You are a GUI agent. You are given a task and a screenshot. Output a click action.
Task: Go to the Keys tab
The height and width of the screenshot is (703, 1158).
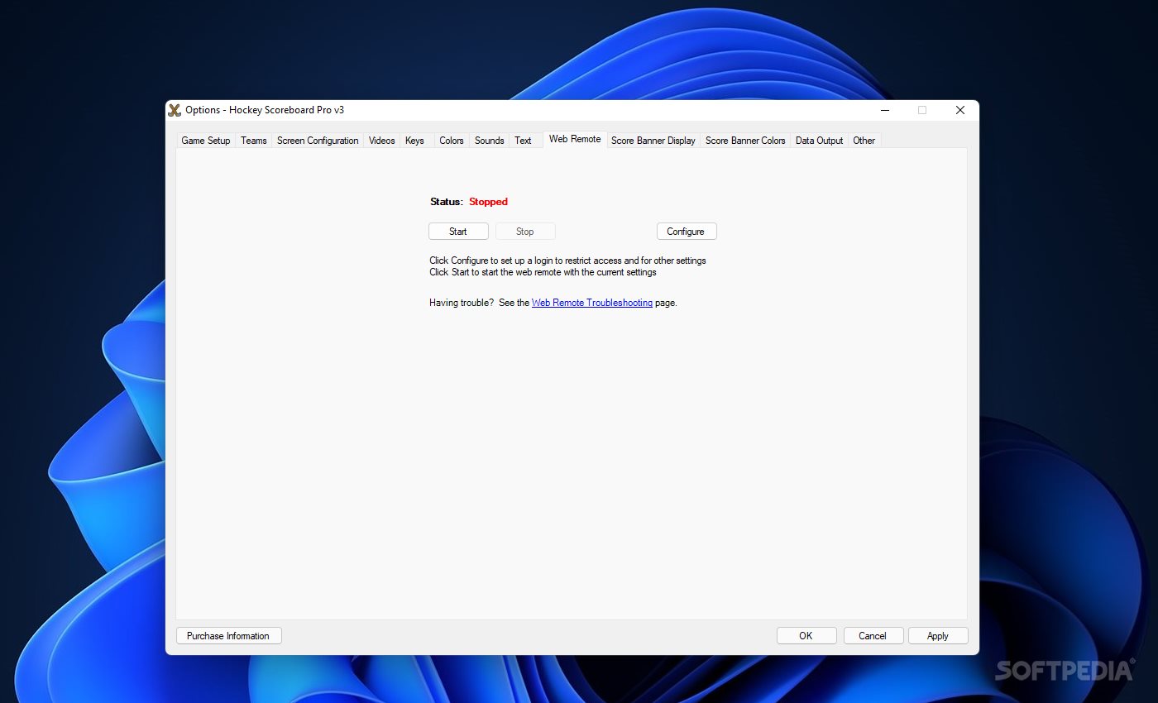415,141
